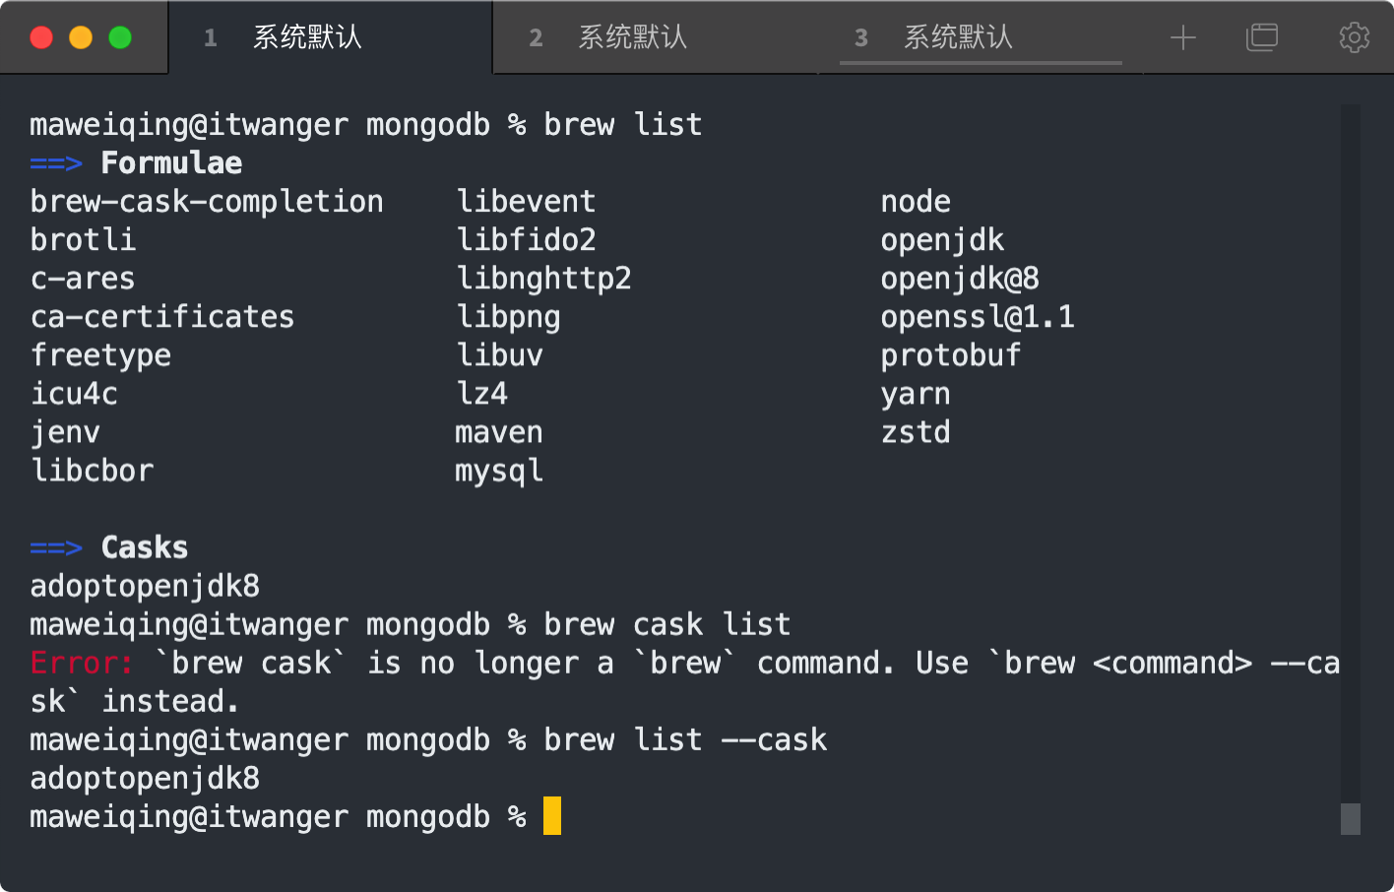
Task: Click brew-cask-completion in the list
Action: 207,202
